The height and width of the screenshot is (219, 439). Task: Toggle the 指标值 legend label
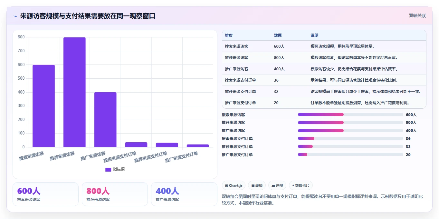tap(119, 169)
